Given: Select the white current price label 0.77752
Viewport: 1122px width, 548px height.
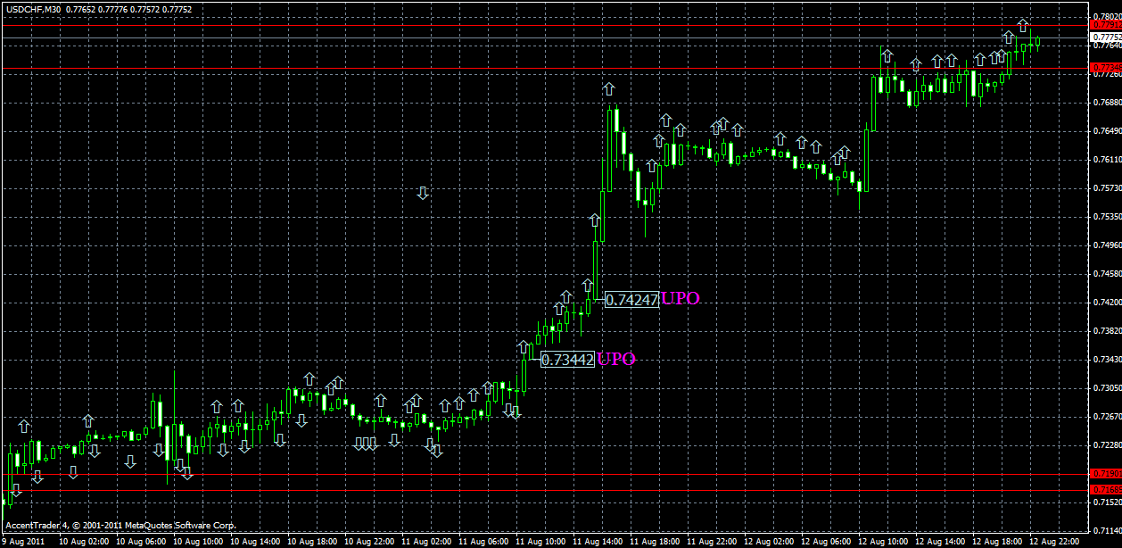Looking at the screenshot, I should point(1104,38).
